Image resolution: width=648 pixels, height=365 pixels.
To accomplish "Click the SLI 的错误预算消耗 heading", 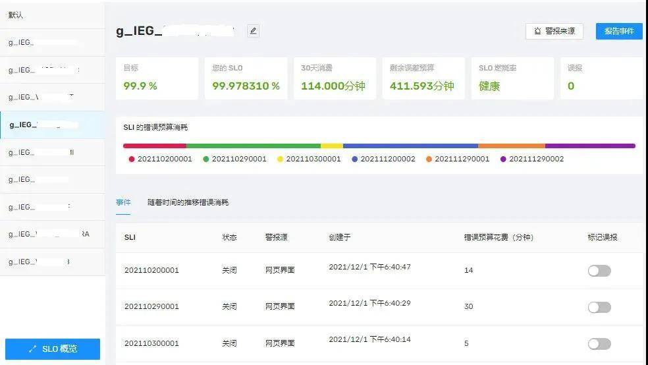I will point(156,127).
